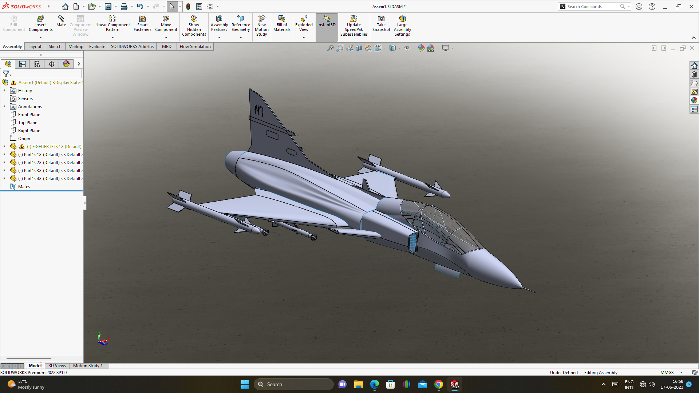699x393 pixels.
Task: Open the DimXpertManager tab
Action: (52, 64)
